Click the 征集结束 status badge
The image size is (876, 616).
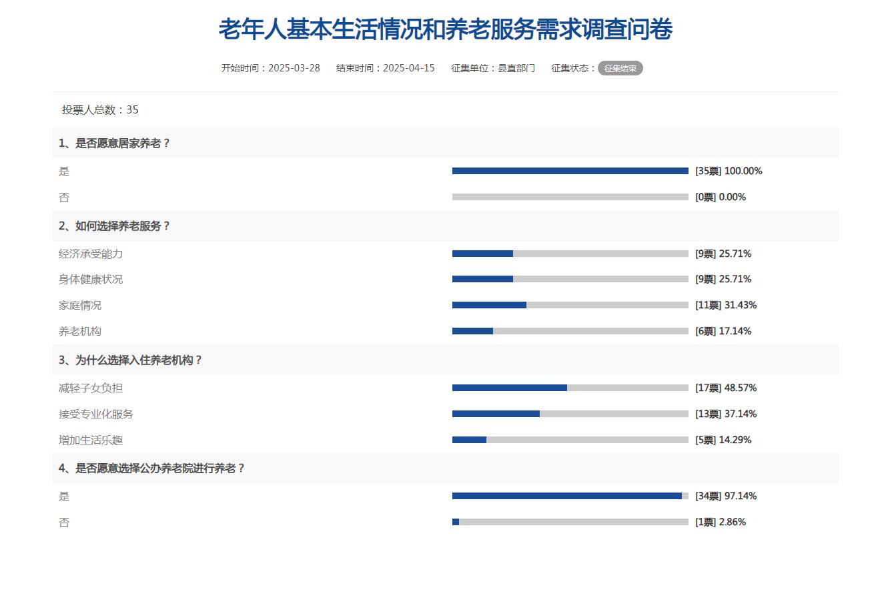(620, 68)
